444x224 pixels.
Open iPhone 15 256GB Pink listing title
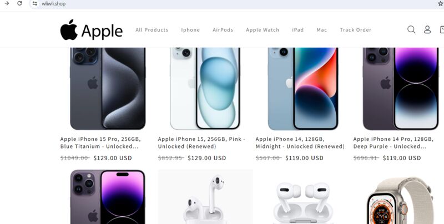click(201, 142)
